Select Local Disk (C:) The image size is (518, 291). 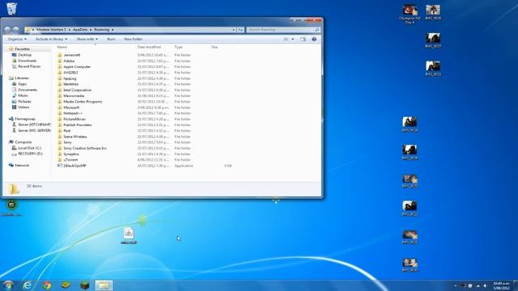click(x=29, y=148)
